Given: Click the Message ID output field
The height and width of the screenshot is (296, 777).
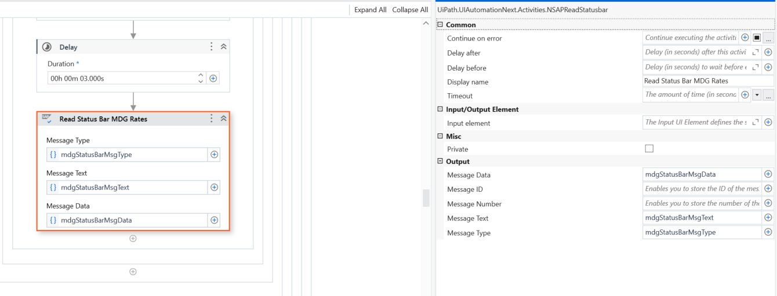Looking at the screenshot, I should click(x=702, y=189).
